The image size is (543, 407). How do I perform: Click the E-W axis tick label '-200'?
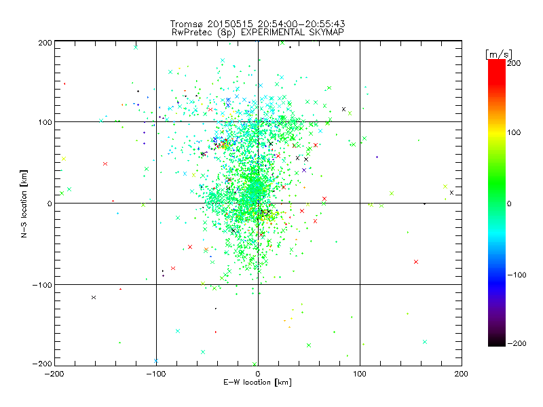(54, 374)
